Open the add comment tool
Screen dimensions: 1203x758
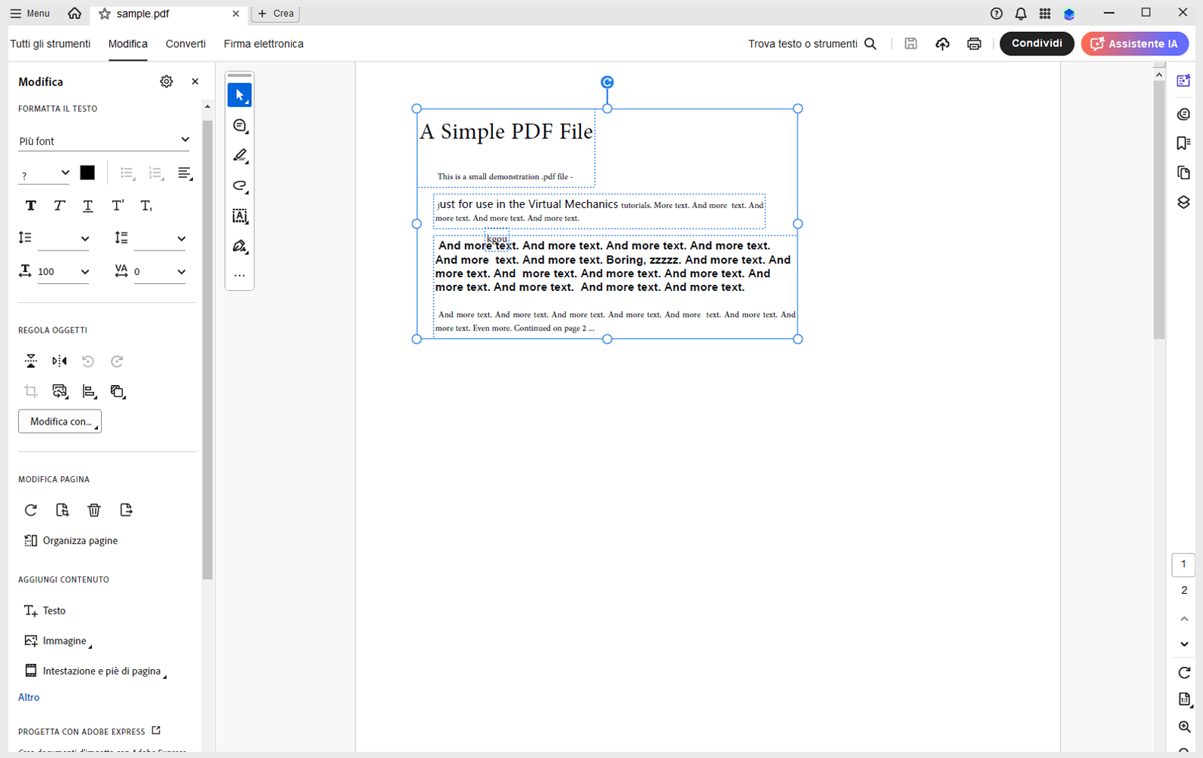point(240,125)
